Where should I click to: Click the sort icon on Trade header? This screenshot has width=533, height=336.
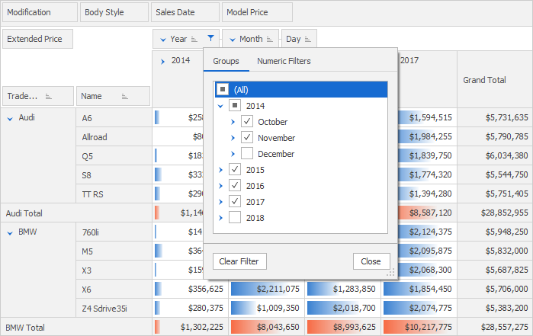click(49, 96)
